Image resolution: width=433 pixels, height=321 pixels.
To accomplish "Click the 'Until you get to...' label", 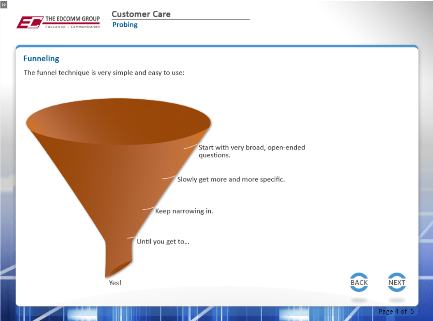I will (x=163, y=241).
